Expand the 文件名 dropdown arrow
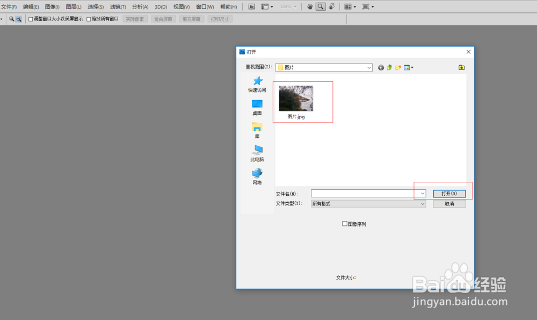The height and width of the screenshot is (320, 537). [x=423, y=194]
